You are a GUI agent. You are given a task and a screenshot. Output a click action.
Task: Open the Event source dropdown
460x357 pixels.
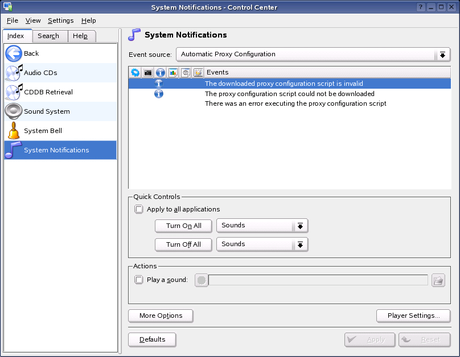313,55
